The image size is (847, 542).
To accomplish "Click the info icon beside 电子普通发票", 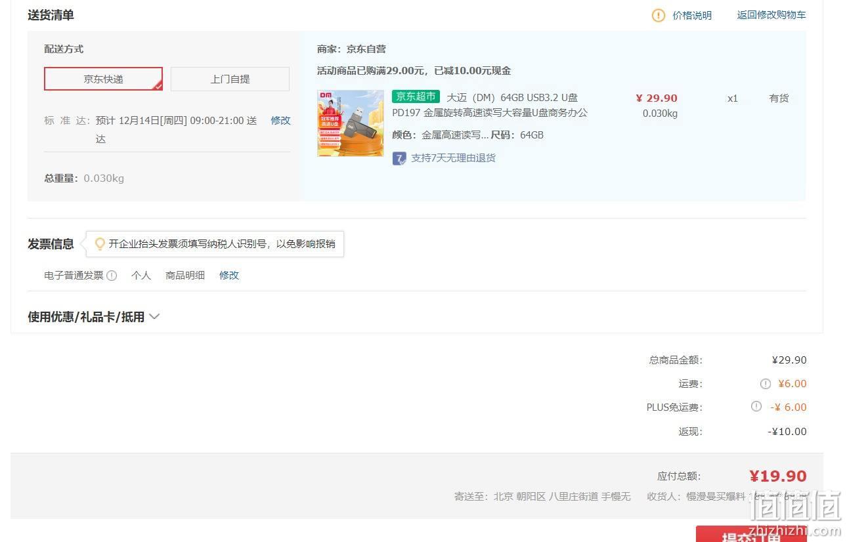I will coord(112,276).
